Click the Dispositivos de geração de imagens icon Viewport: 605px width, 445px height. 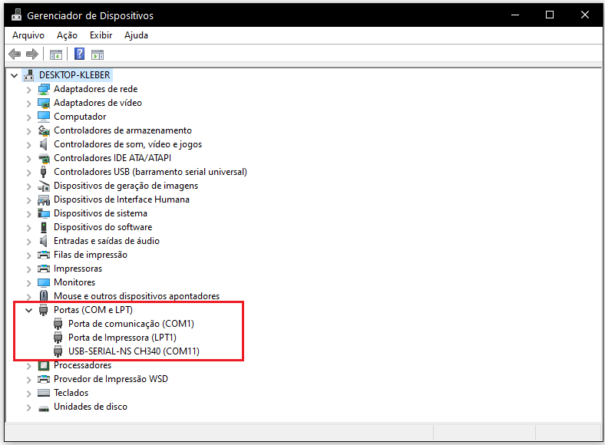coord(44,186)
